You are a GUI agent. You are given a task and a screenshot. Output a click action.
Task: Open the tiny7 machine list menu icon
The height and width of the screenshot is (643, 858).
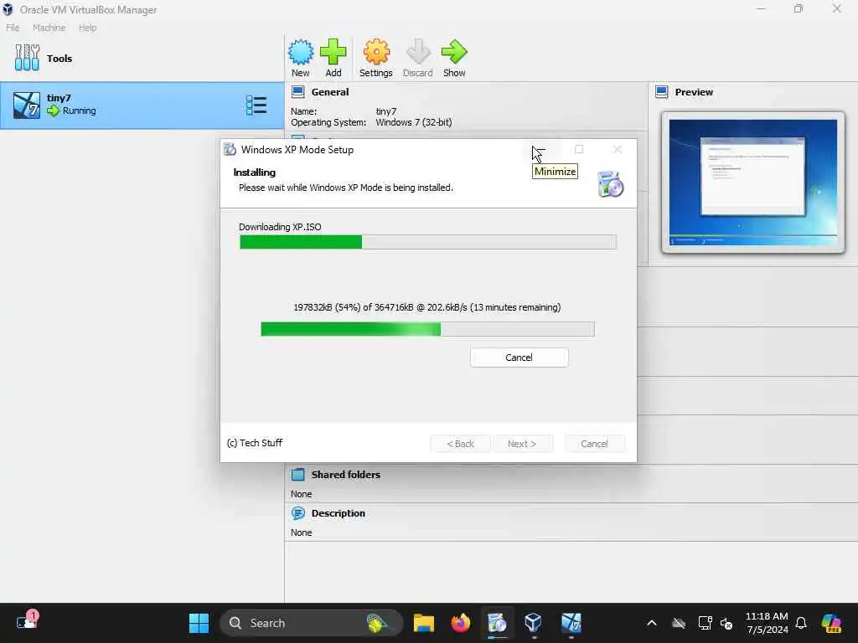pos(256,105)
